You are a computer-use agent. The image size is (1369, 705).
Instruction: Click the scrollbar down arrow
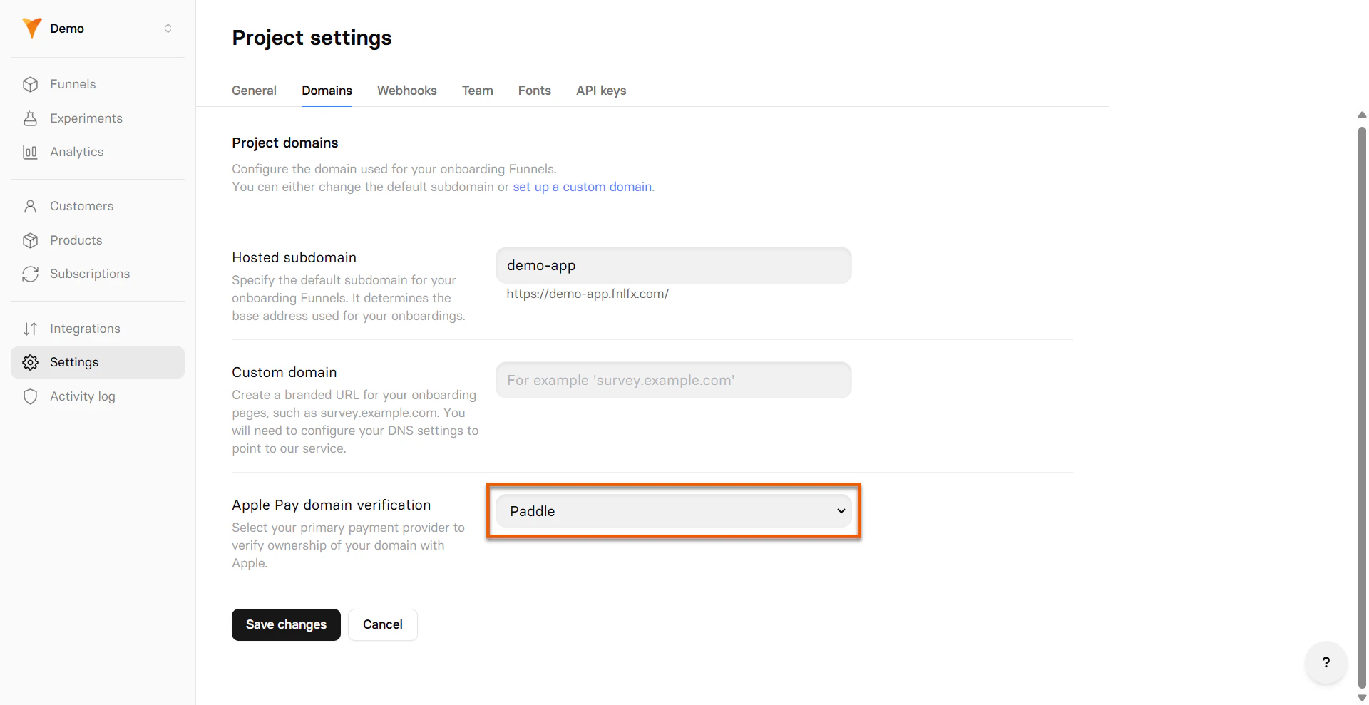[x=1362, y=698]
